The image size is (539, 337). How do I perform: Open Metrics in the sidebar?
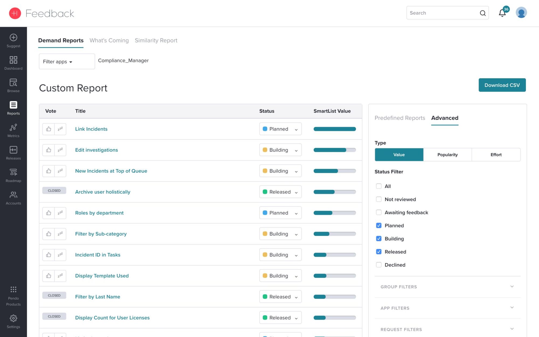click(13, 130)
